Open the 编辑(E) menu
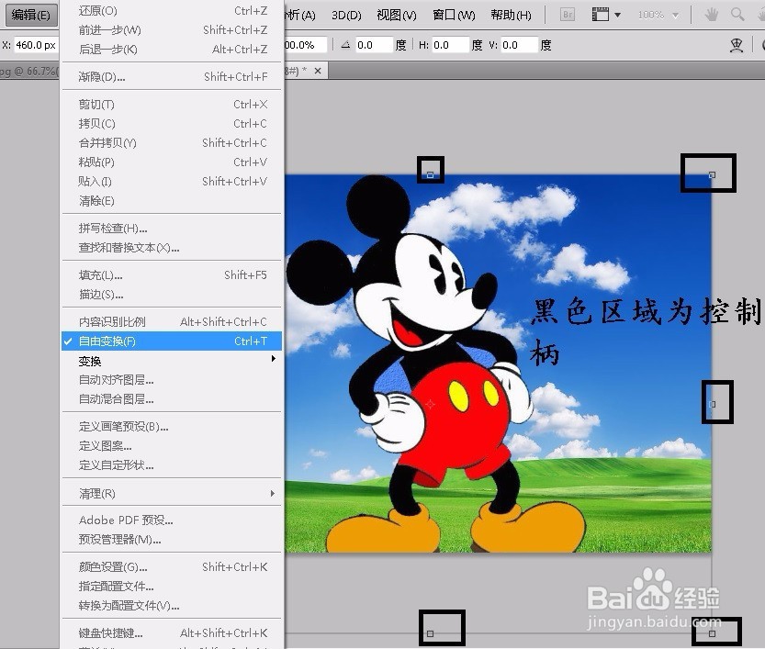The width and height of the screenshot is (765, 649). pos(31,15)
